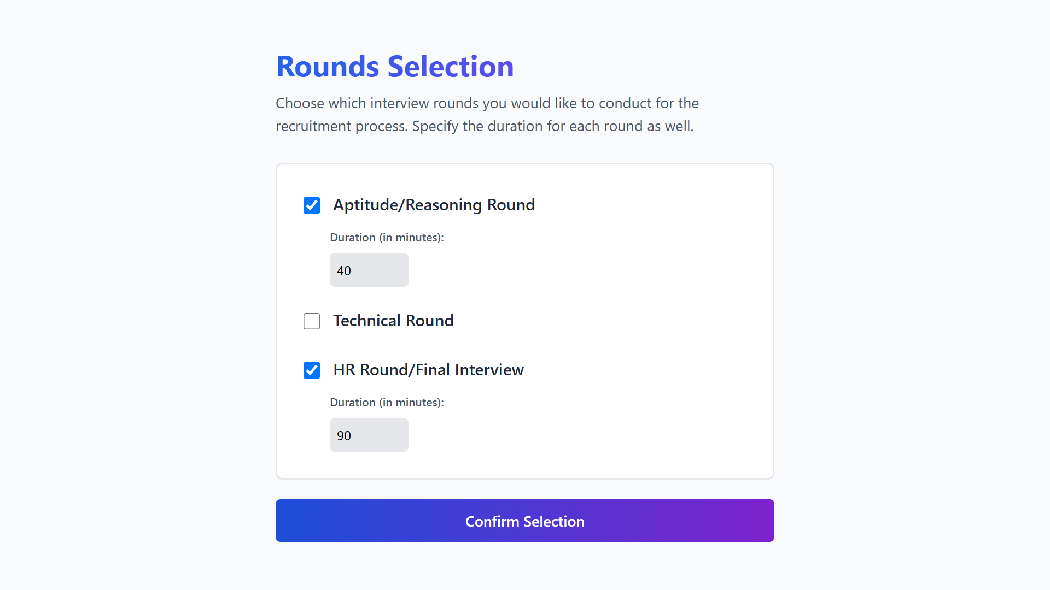
Task: Focus the HR duration field showing 90
Action: (x=369, y=435)
